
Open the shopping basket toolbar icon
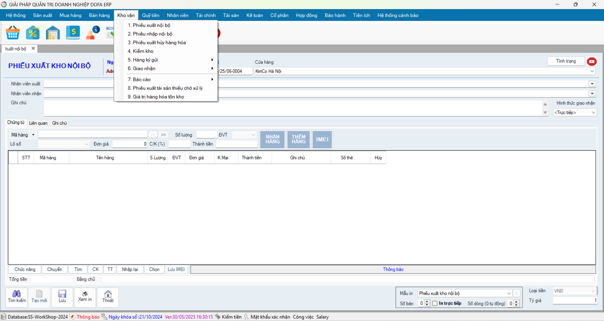[x=13, y=33]
